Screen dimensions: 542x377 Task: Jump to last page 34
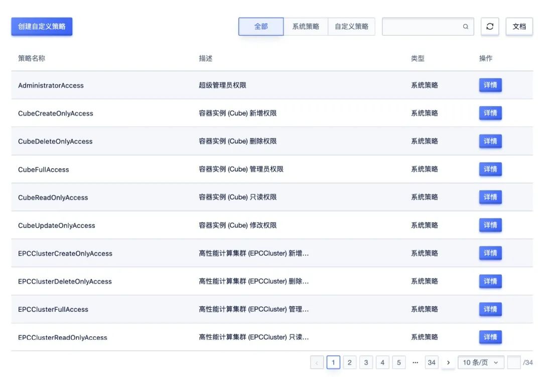432,362
